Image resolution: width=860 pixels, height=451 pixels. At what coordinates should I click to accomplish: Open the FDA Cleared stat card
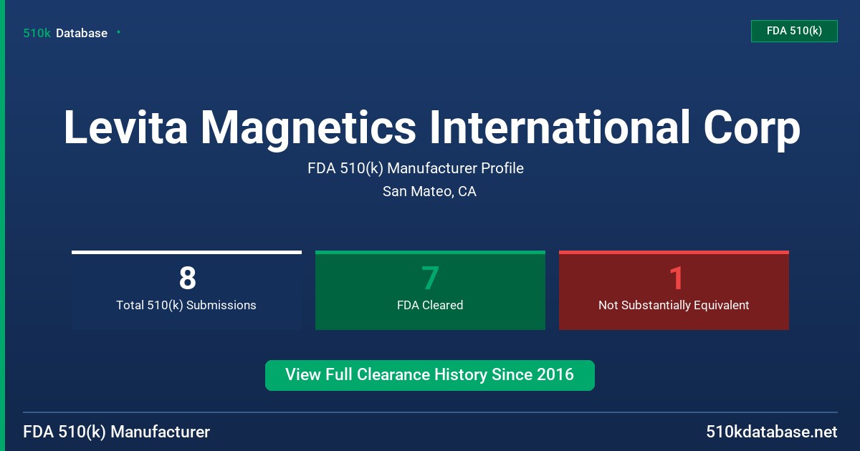tap(430, 291)
